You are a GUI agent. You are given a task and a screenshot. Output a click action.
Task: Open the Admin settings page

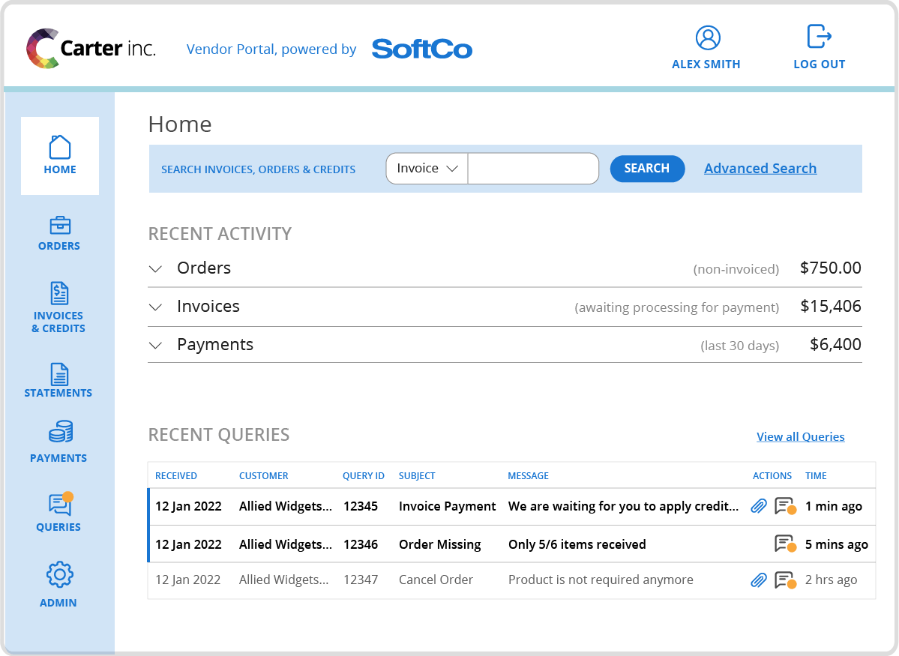coord(58,583)
